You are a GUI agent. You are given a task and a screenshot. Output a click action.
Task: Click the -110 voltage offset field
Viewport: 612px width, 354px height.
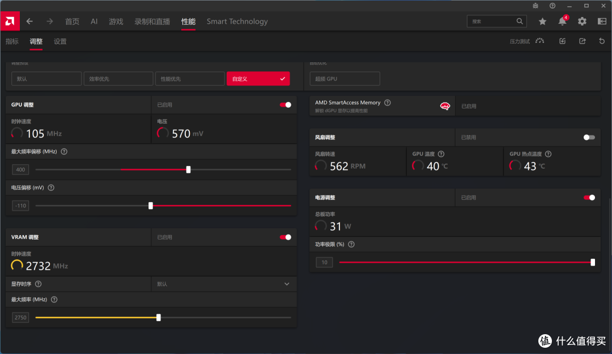pos(20,206)
